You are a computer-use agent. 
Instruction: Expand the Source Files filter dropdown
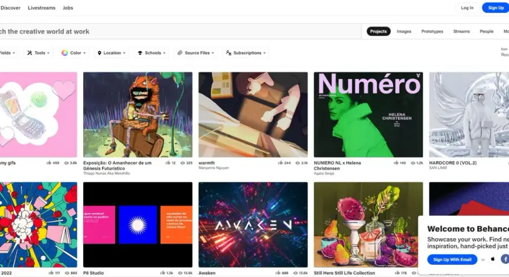pos(196,53)
